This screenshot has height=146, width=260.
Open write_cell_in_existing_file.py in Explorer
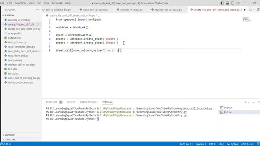(24, 78)
